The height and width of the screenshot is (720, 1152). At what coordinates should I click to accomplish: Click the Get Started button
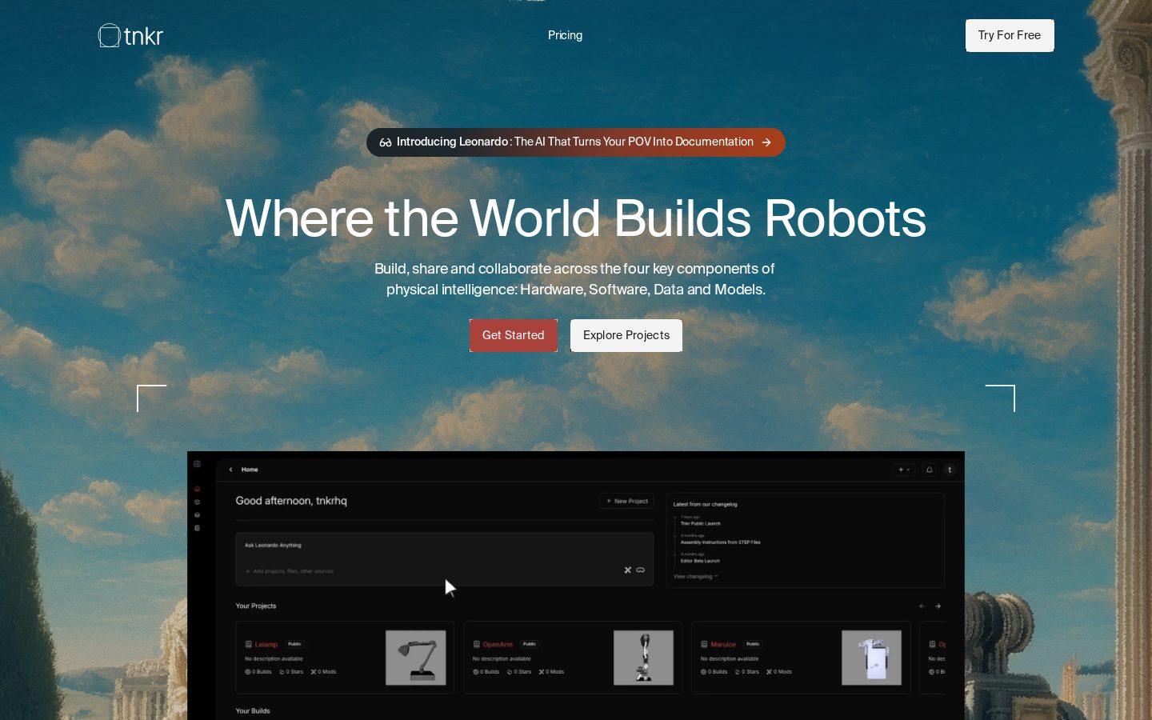tap(514, 335)
